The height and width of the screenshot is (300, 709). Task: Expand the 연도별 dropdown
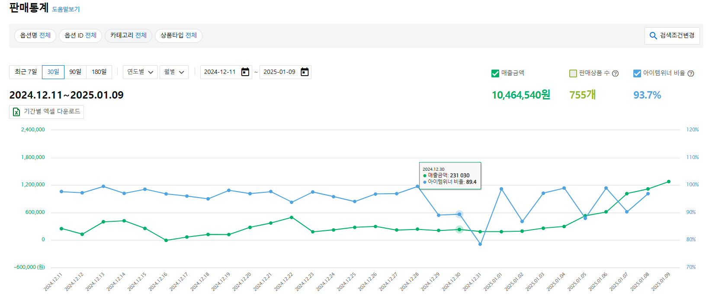point(140,72)
